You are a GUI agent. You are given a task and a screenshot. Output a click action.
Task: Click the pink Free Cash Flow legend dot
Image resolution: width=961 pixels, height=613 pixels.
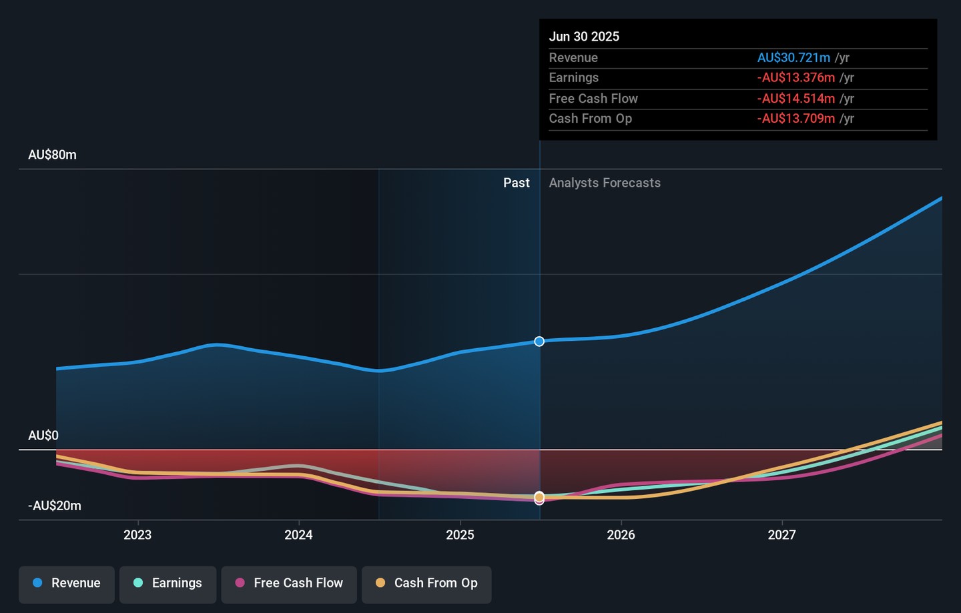(240, 583)
